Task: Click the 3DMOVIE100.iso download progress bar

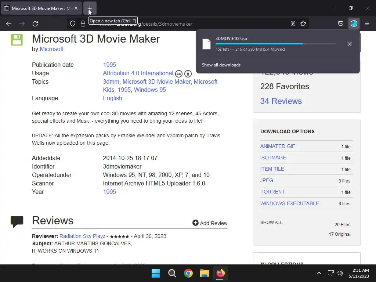Action: (x=275, y=44)
